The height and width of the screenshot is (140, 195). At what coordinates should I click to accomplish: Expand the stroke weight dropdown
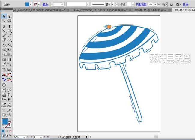click(x=63, y=5)
